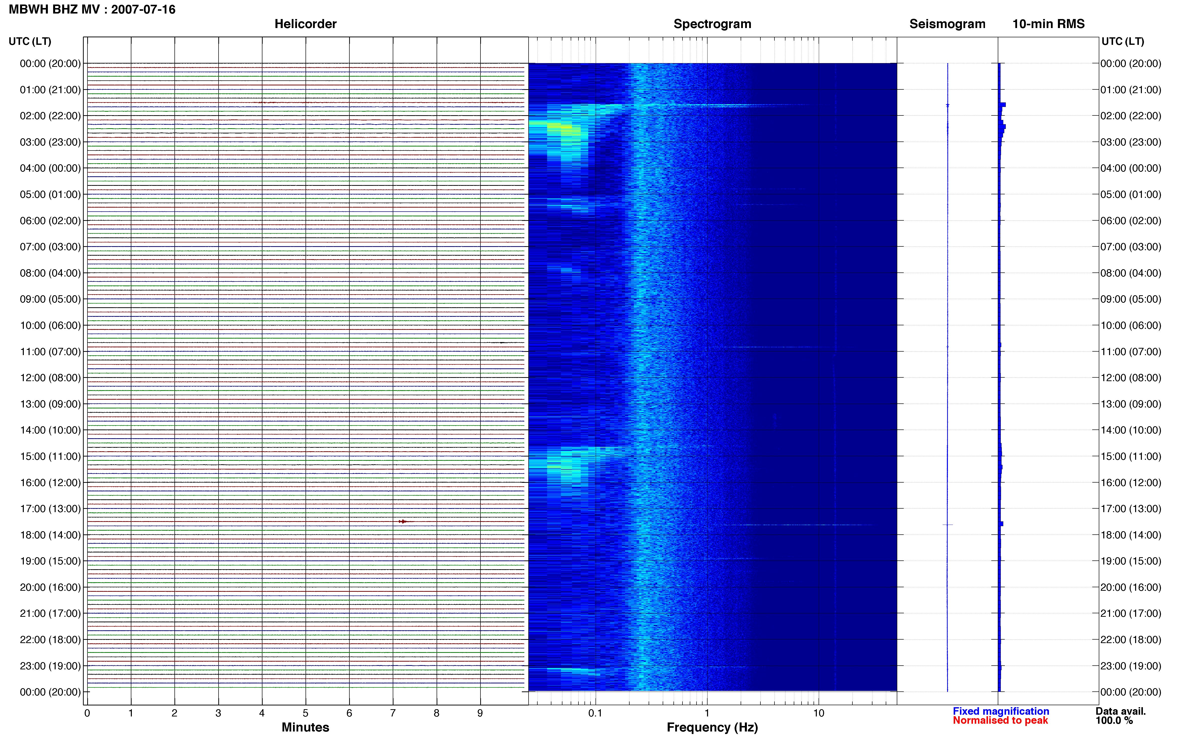The width and height of the screenshot is (1188, 742).
Task: Click the '0.1' frequency tick label
Action: [x=595, y=713]
